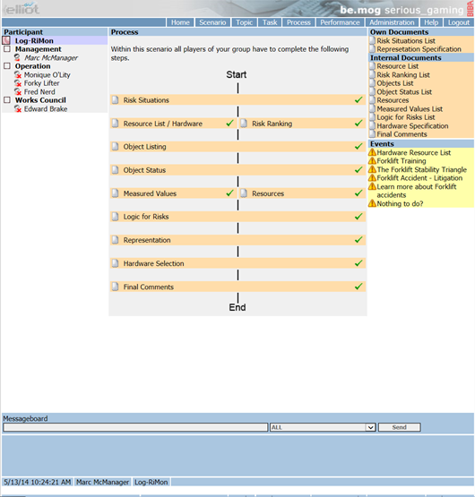
Task: Click the Object Listing step document icon
Action: click(x=116, y=147)
